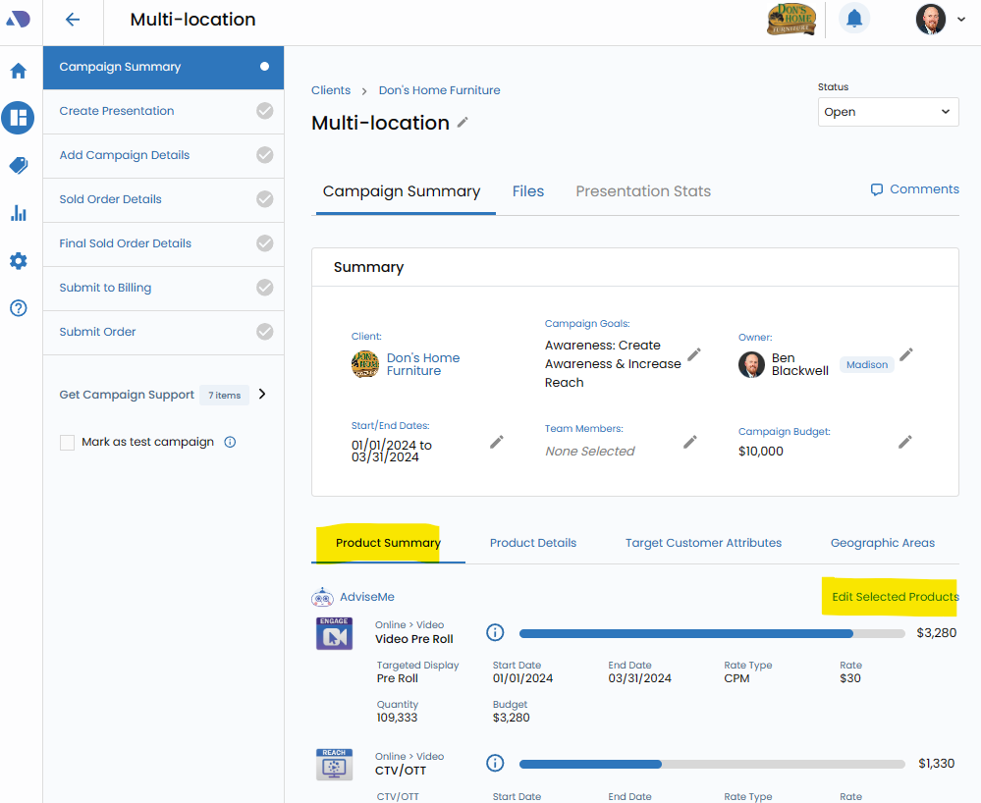Expand the user profile menu arrow
Viewport: 981px width, 803px height.
click(960, 20)
